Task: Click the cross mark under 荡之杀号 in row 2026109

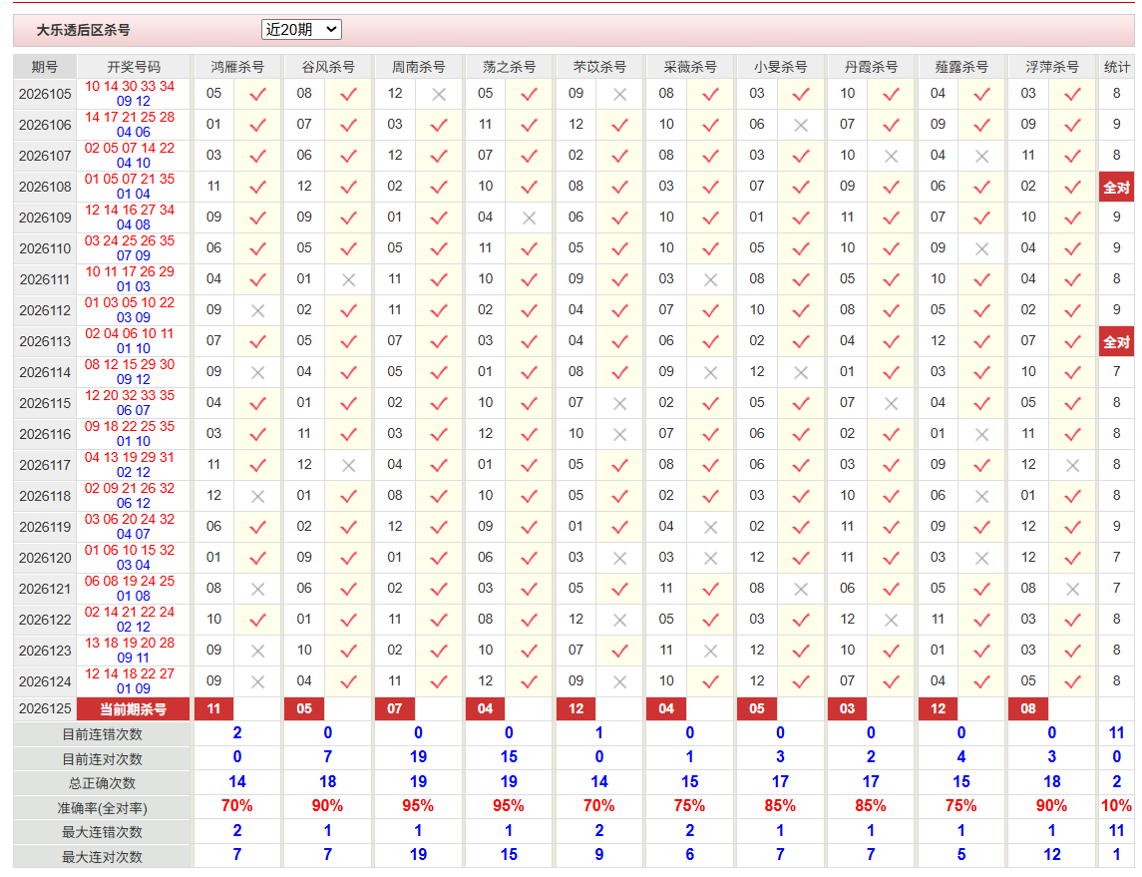Action: (x=529, y=218)
